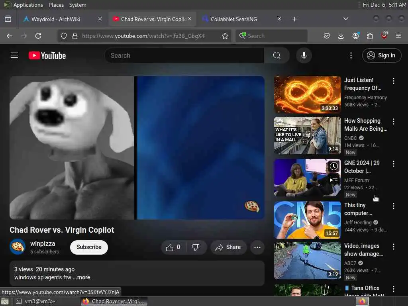Bookmark this page with the star icon
This screenshot has width=408, height=306.
225,36
